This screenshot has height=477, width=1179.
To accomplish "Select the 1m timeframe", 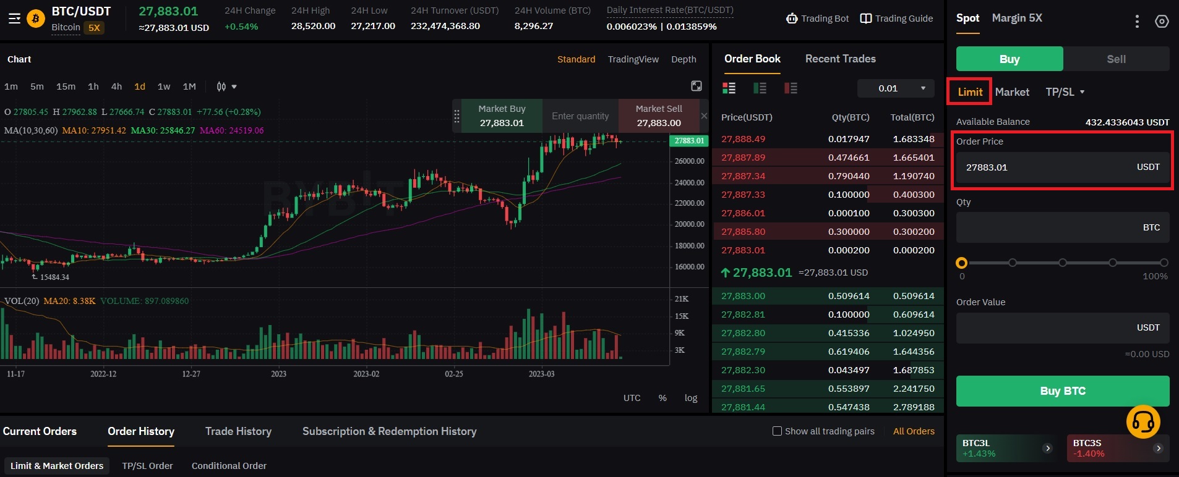I will click(11, 87).
